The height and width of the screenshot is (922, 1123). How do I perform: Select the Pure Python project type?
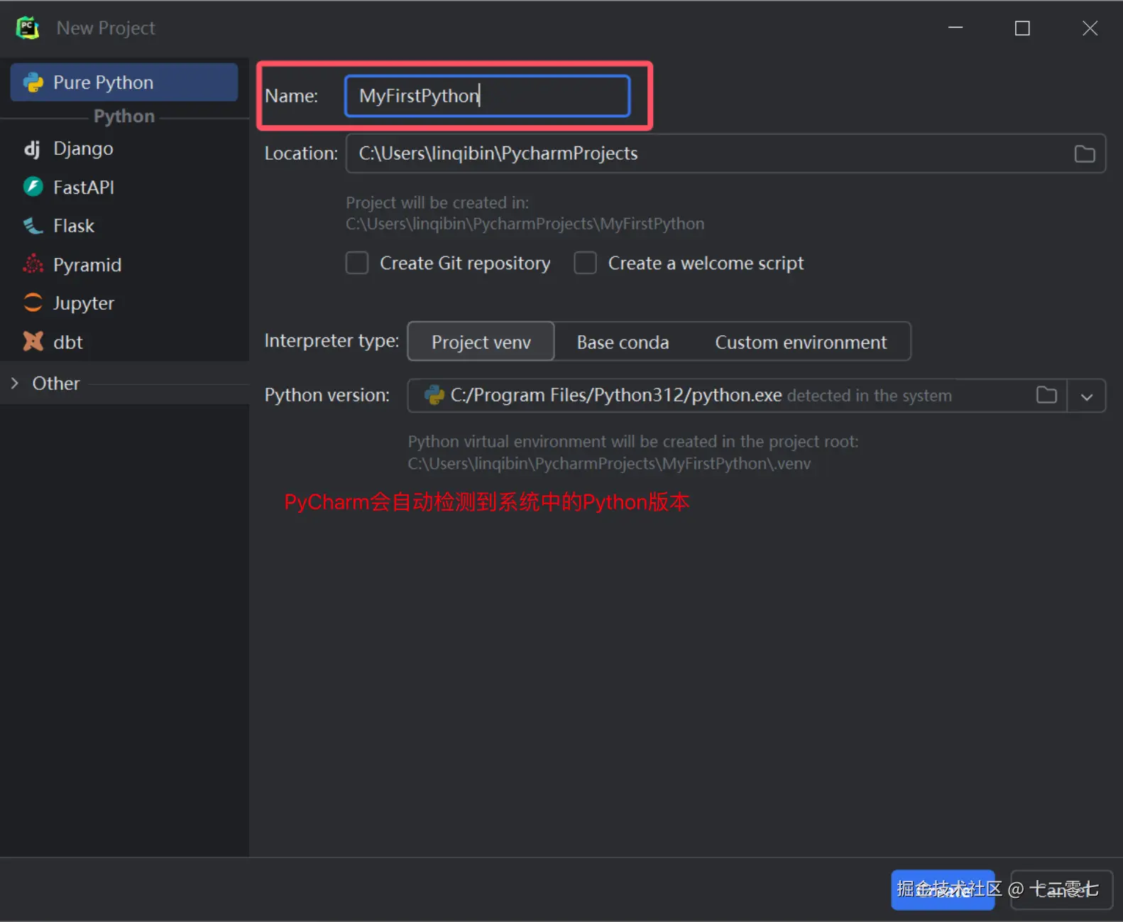(x=124, y=82)
